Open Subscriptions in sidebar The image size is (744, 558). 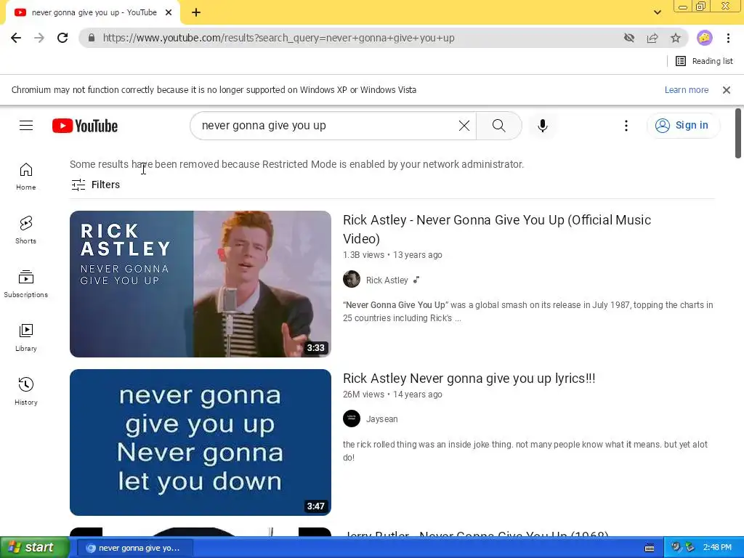[x=26, y=284]
